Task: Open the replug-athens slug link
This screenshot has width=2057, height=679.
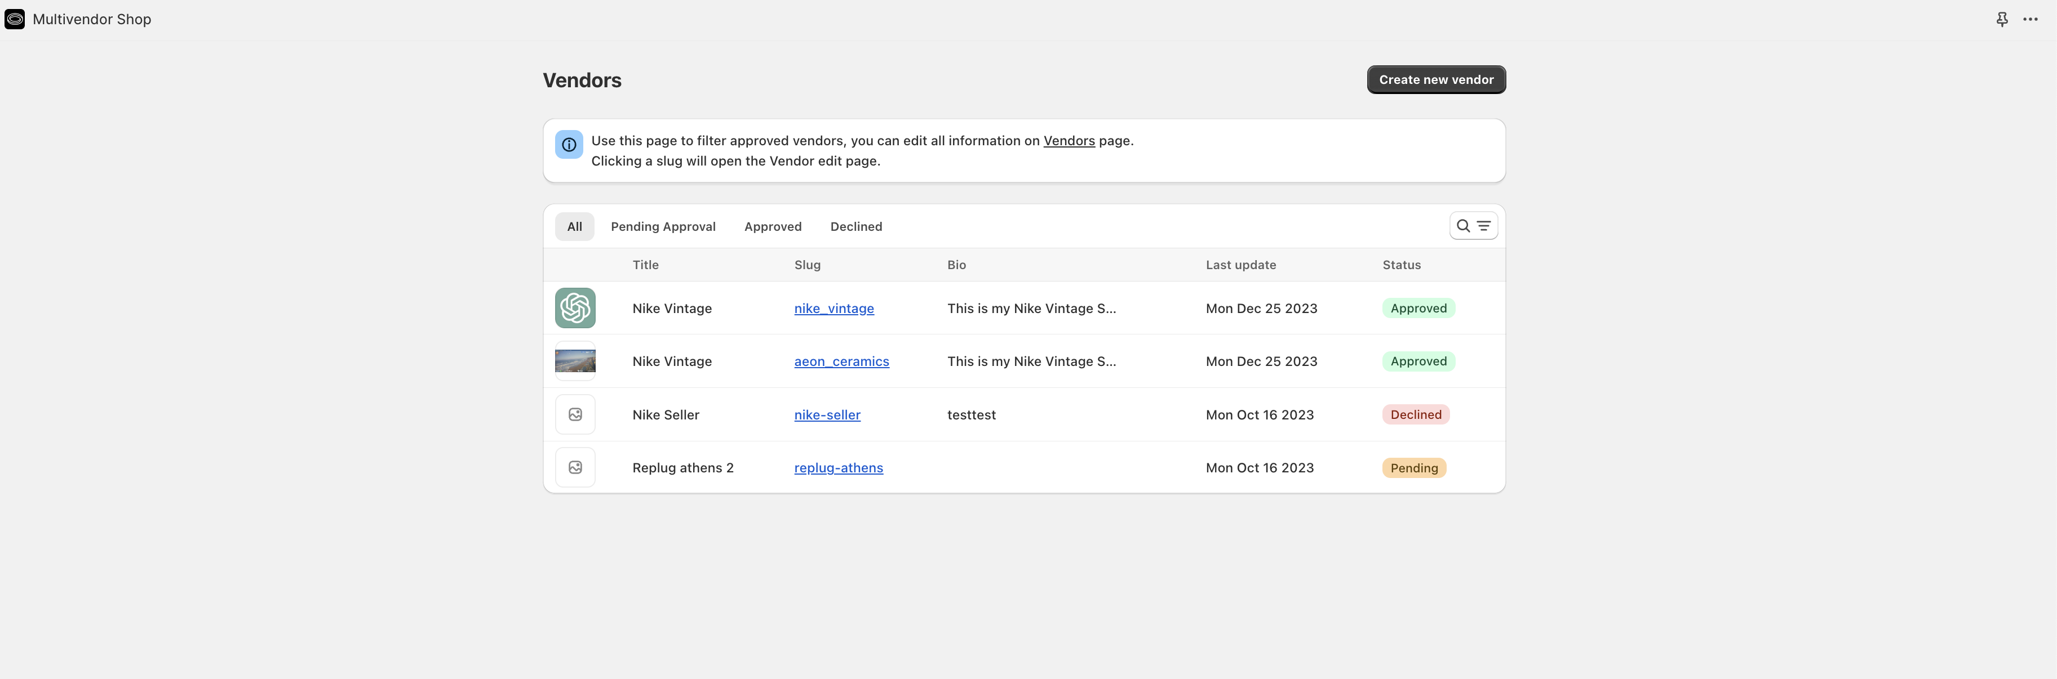Action: (839, 467)
